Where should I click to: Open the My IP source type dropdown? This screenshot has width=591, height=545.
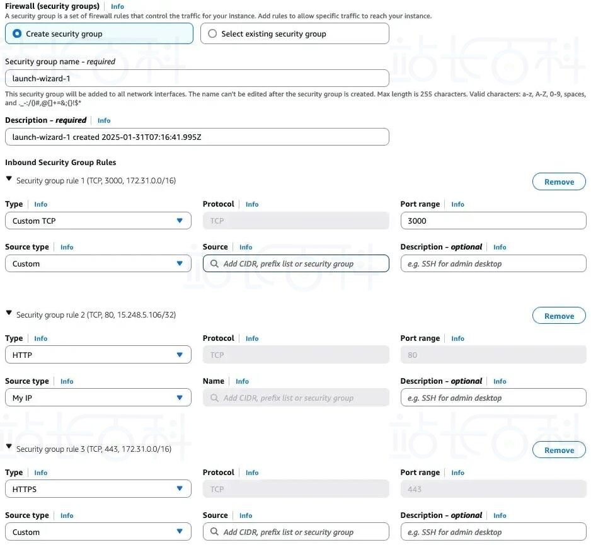pos(98,398)
